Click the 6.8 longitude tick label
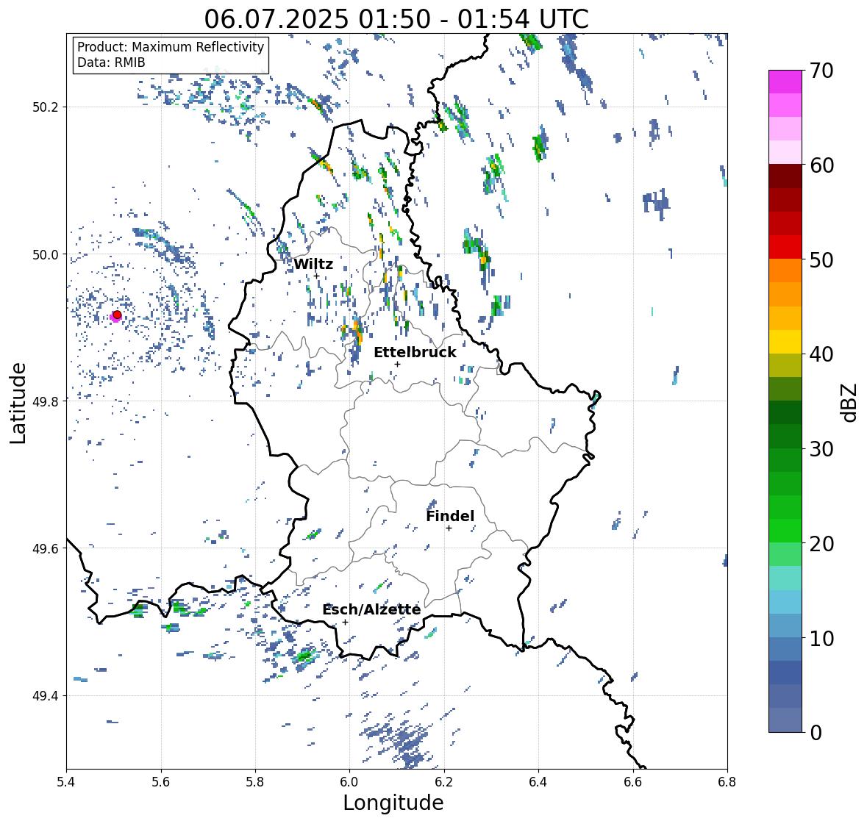This screenshot has height=821, width=867. coord(727,782)
